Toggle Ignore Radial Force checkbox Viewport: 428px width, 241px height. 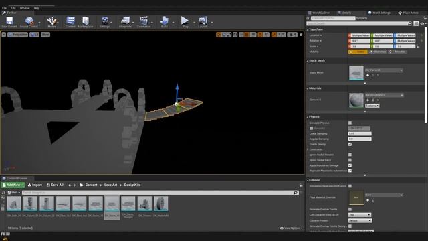coord(350,160)
